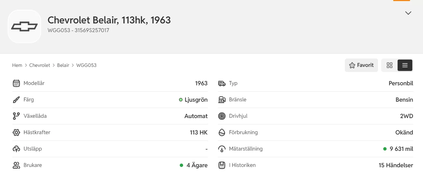Go to Hem in breadcrumb

17,65
